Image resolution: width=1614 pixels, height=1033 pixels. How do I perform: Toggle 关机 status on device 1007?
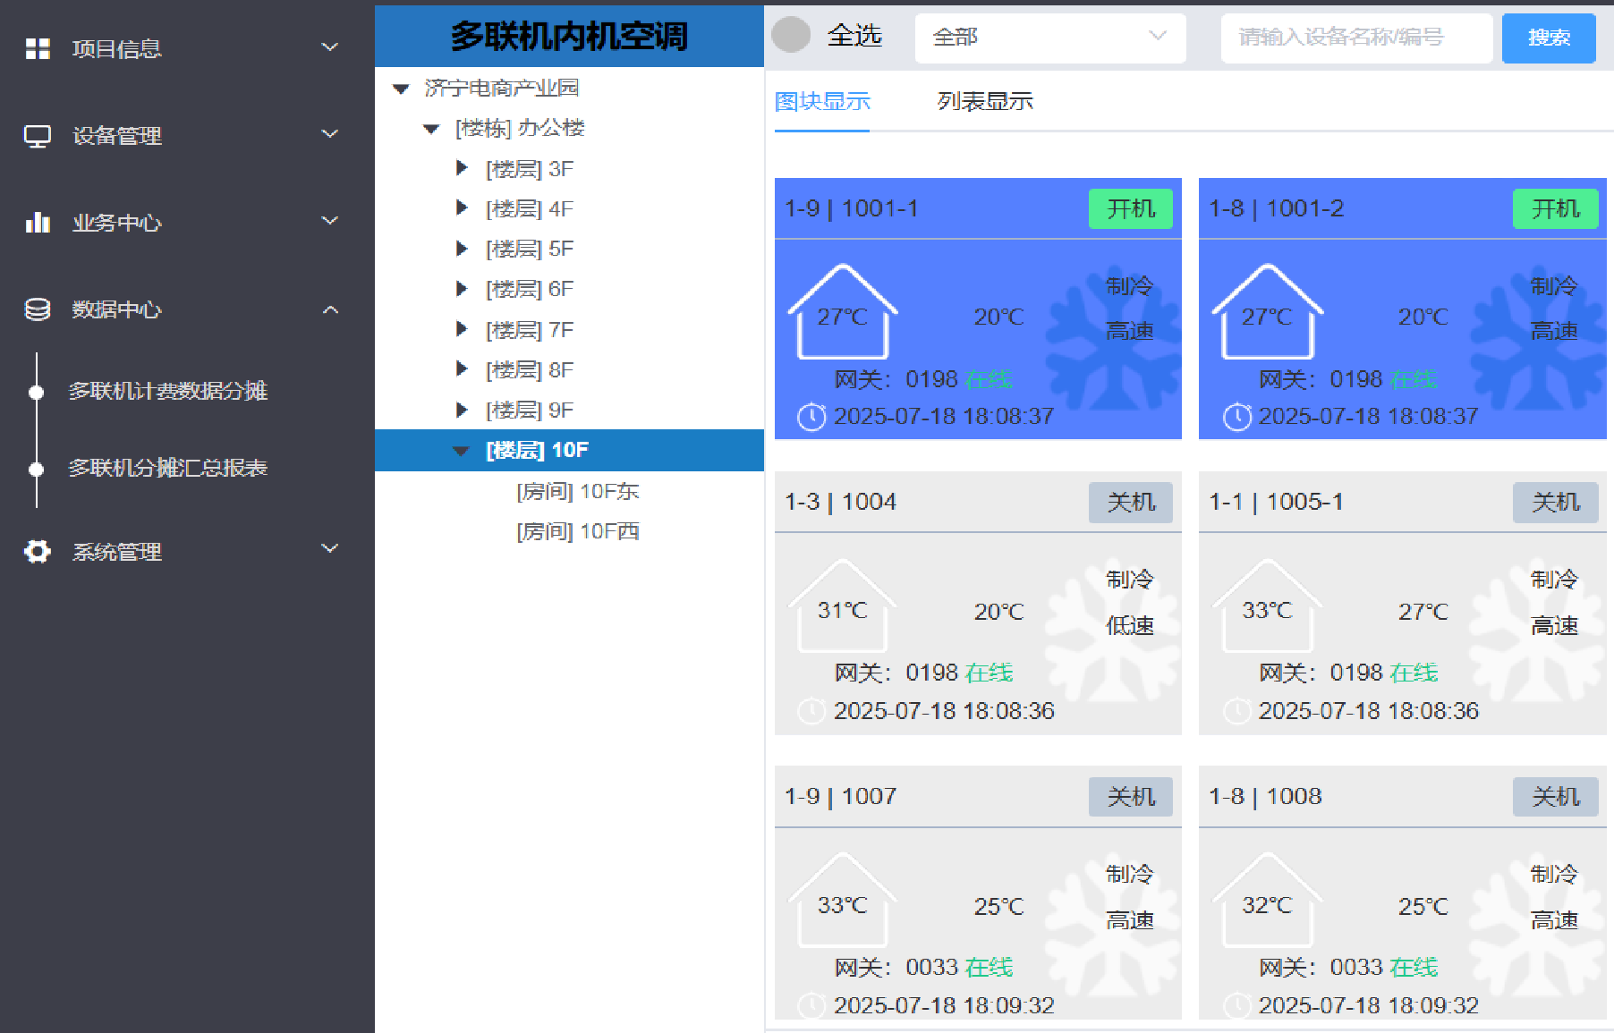[x=1131, y=797]
